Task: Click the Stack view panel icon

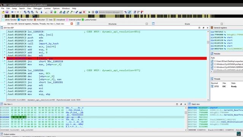Action: click(x=189, y=104)
